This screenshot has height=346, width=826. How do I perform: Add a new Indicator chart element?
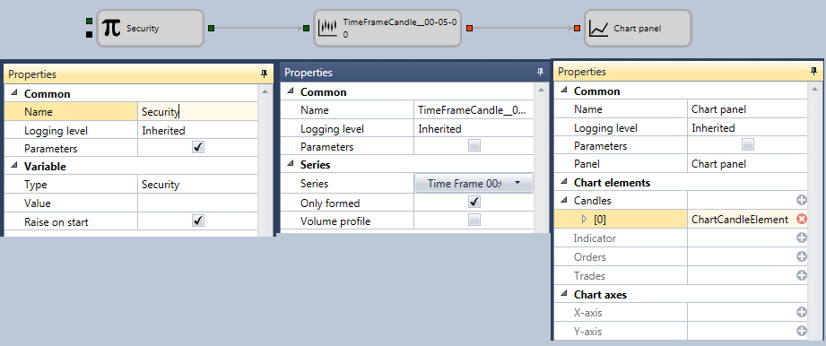click(x=802, y=238)
